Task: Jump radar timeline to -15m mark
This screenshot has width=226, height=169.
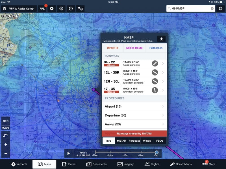Action: 126,152
